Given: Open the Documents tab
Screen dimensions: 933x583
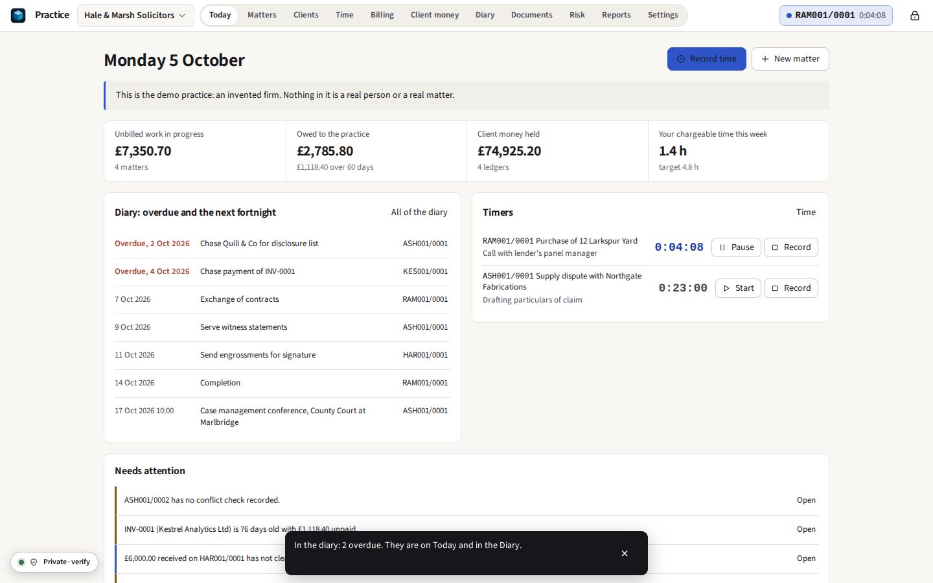Looking at the screenshot, I should coord(532,15).
